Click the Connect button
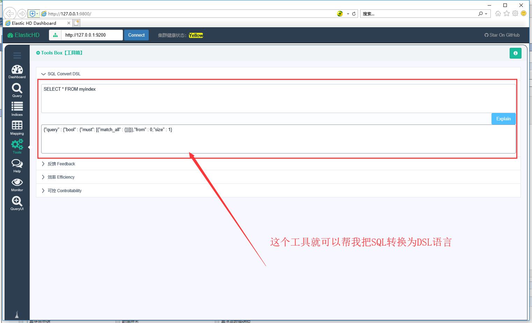The image size is (532, 323). click(136, 35)
